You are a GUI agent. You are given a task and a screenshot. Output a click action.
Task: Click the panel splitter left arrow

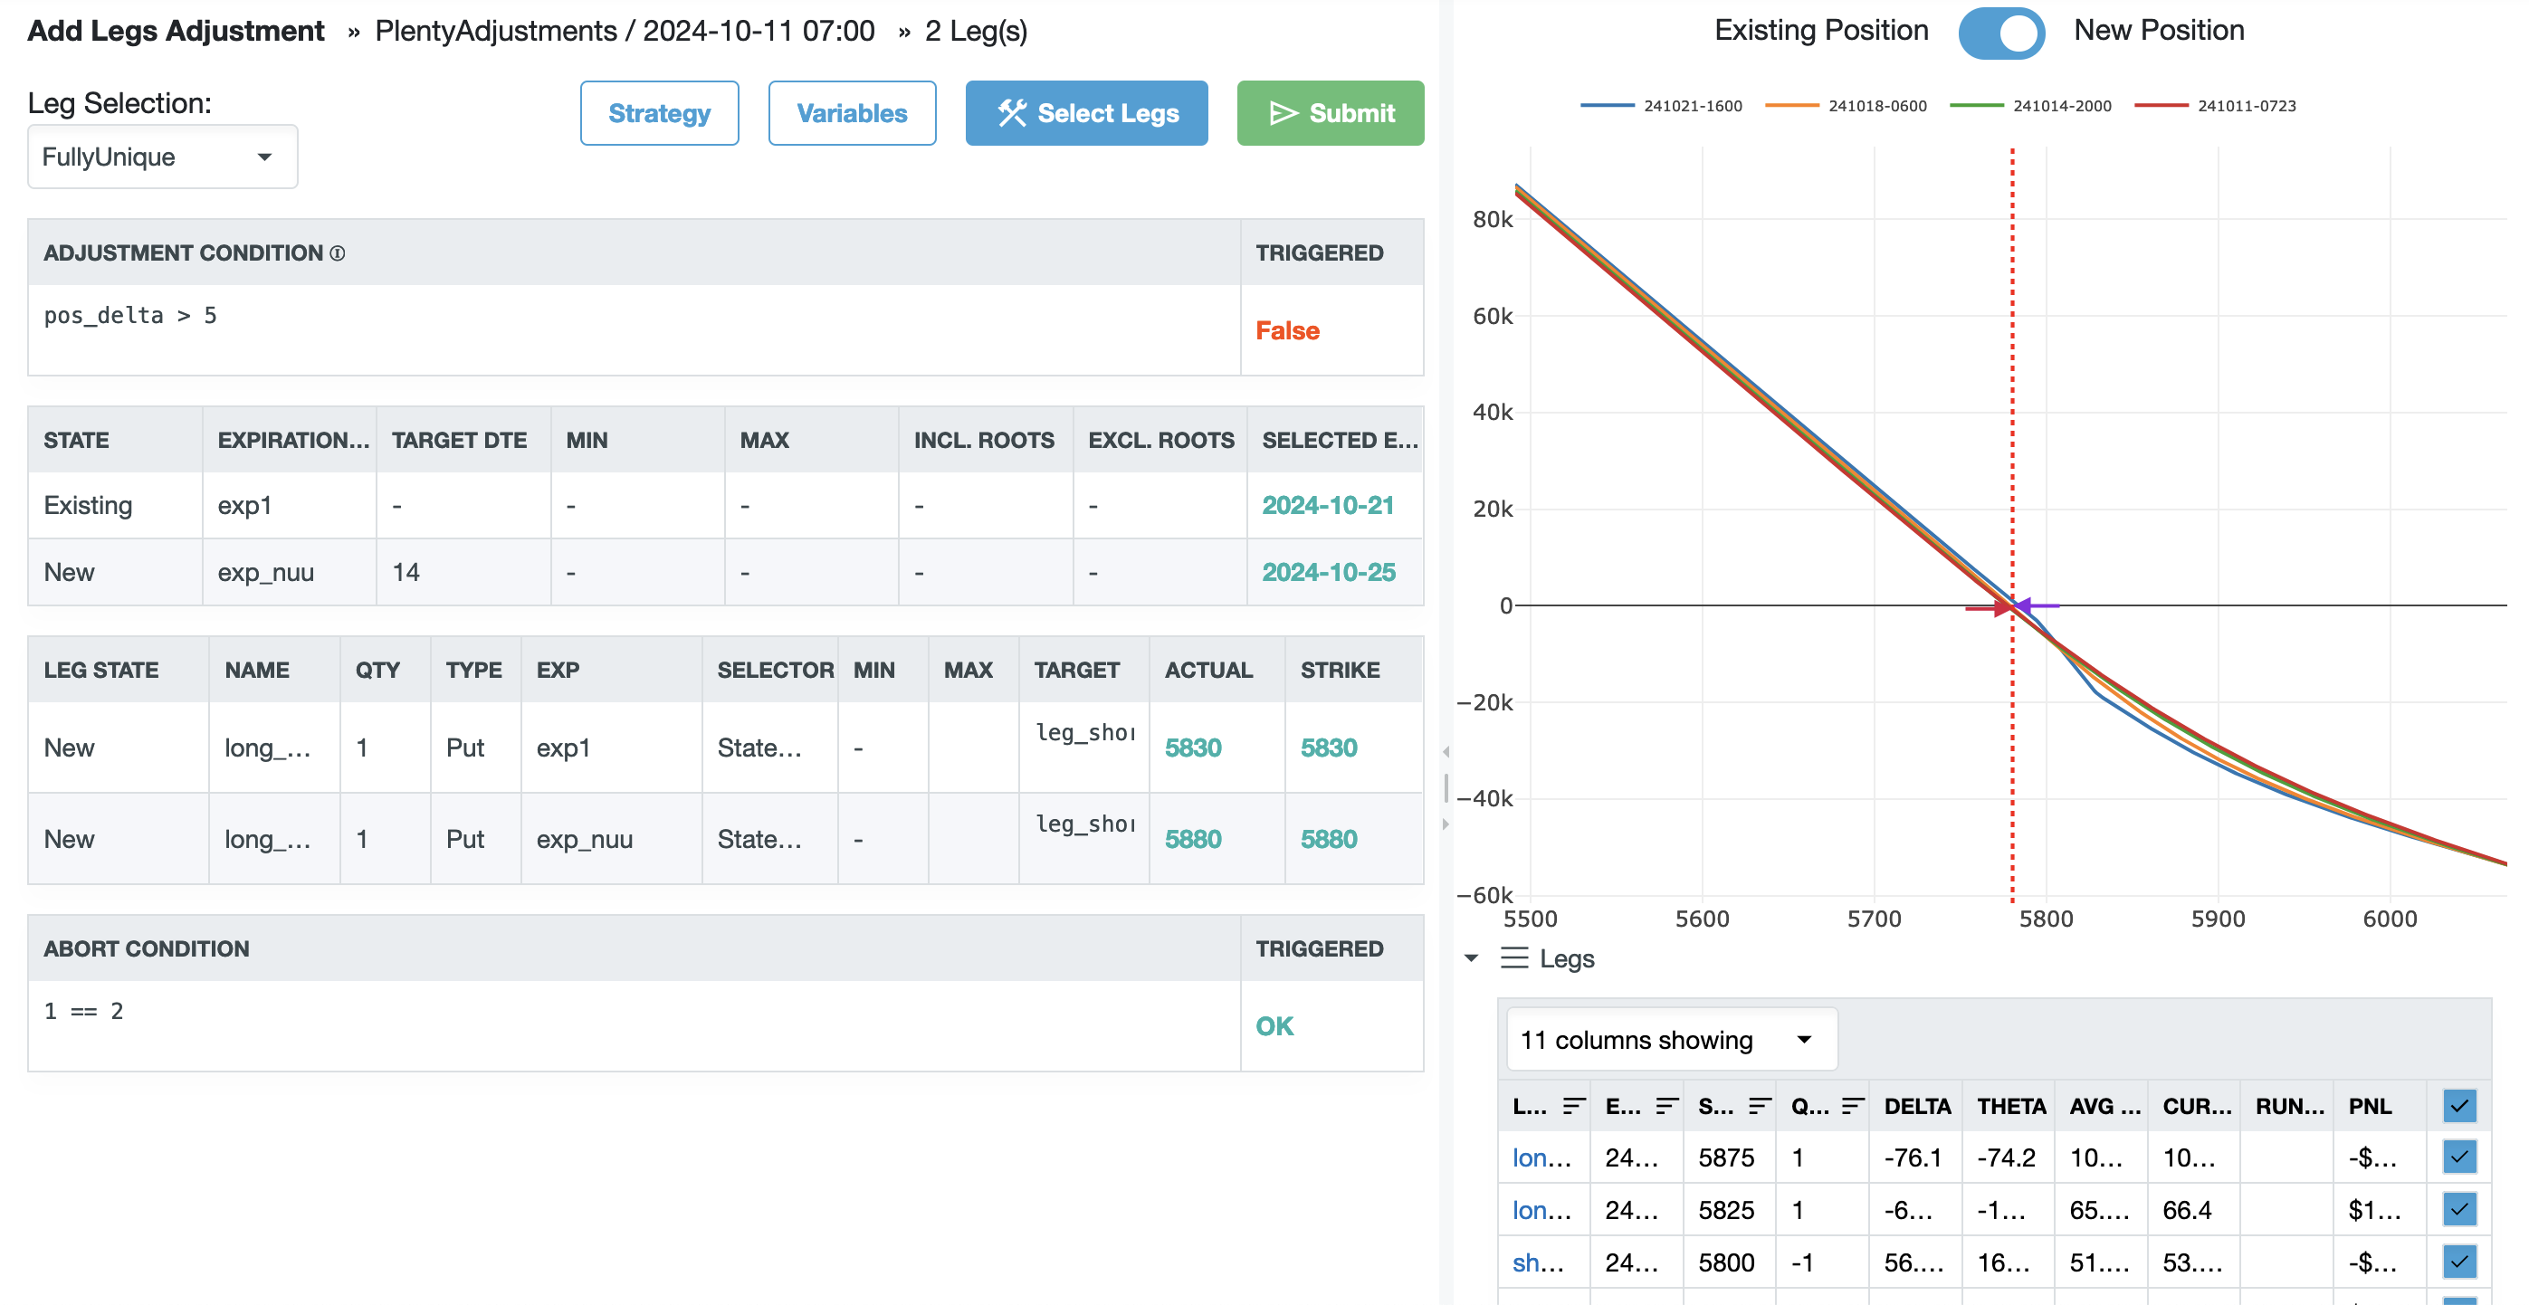point(1446,752)
